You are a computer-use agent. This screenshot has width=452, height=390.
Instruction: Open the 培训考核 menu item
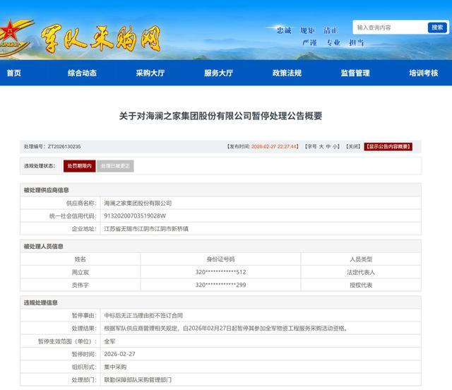pos(424,73)
